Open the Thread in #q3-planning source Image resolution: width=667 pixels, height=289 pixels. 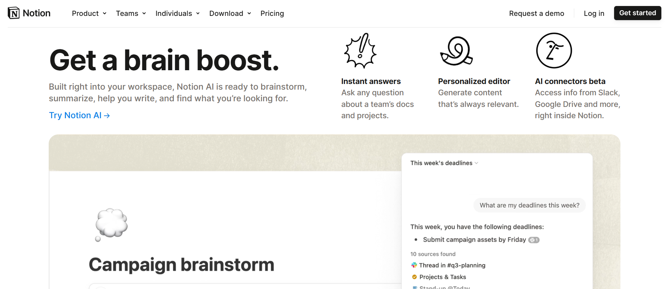452,265
